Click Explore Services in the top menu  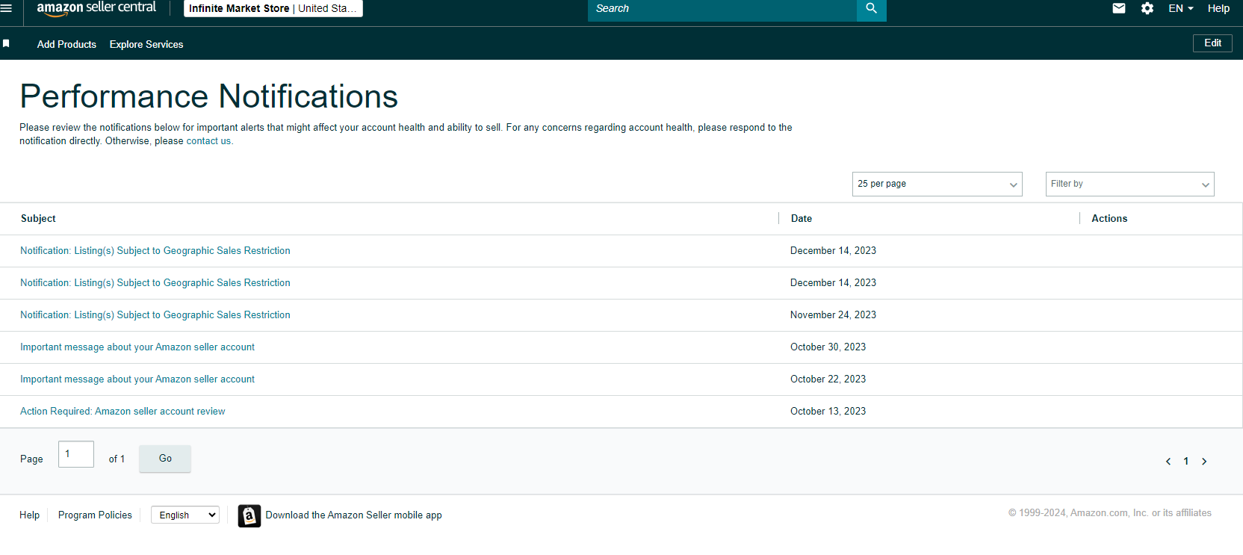[x=146, y=44]
